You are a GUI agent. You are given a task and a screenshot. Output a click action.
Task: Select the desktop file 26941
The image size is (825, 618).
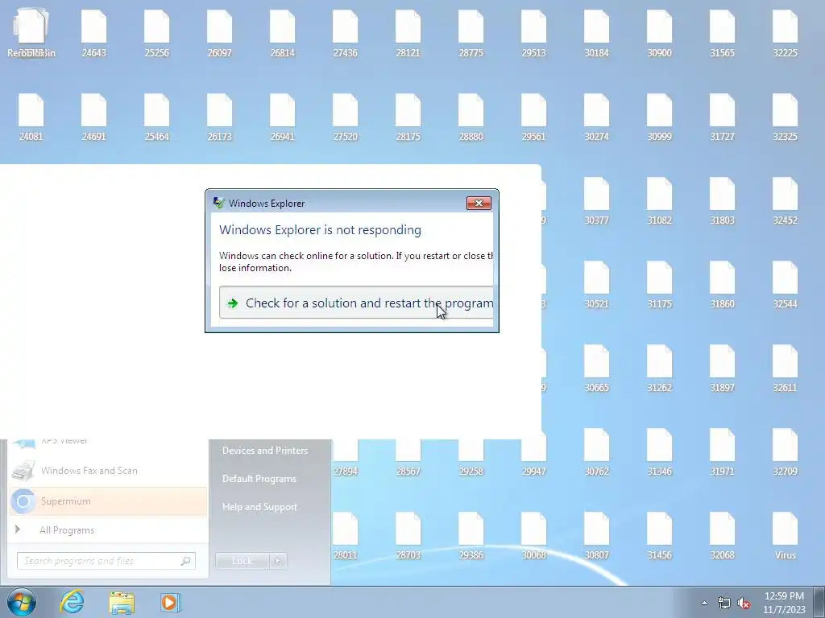pyautogui.click(x=283, y=117)
